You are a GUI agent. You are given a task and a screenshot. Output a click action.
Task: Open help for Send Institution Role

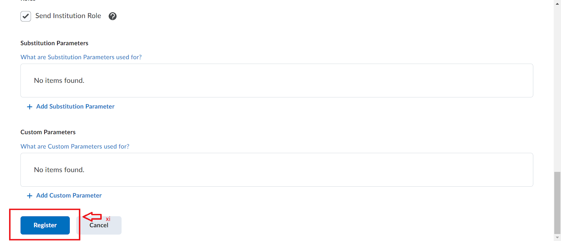pos(113,16)
